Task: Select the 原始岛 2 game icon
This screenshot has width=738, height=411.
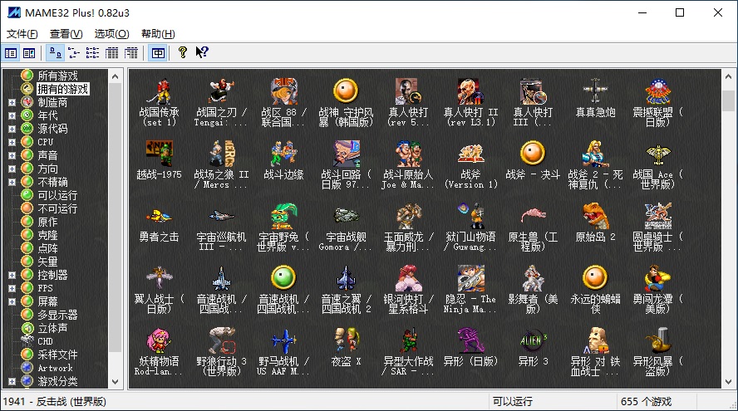Action: [595, 216]
